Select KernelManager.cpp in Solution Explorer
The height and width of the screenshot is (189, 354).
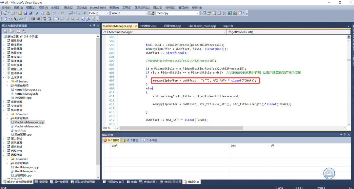28,89
